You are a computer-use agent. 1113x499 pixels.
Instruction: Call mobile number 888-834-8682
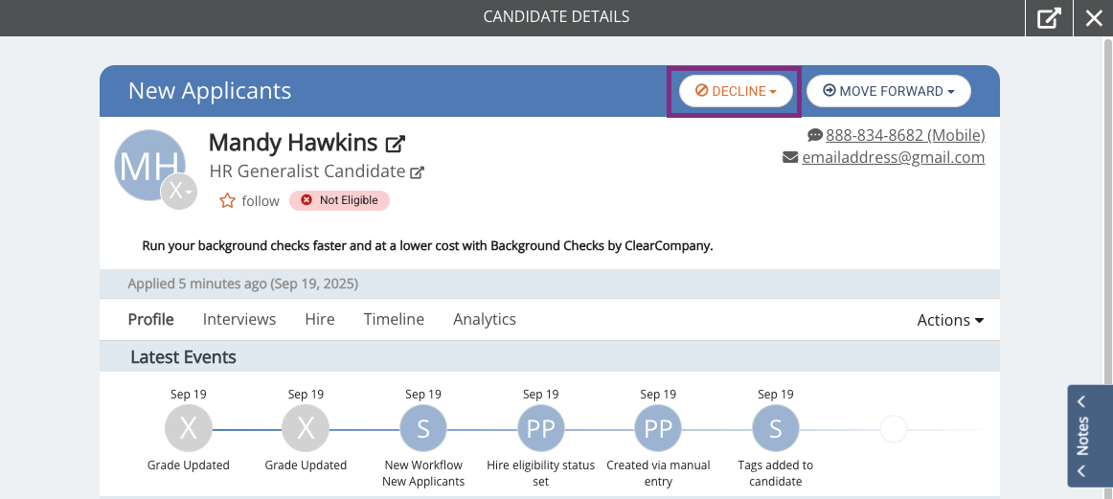905,135
